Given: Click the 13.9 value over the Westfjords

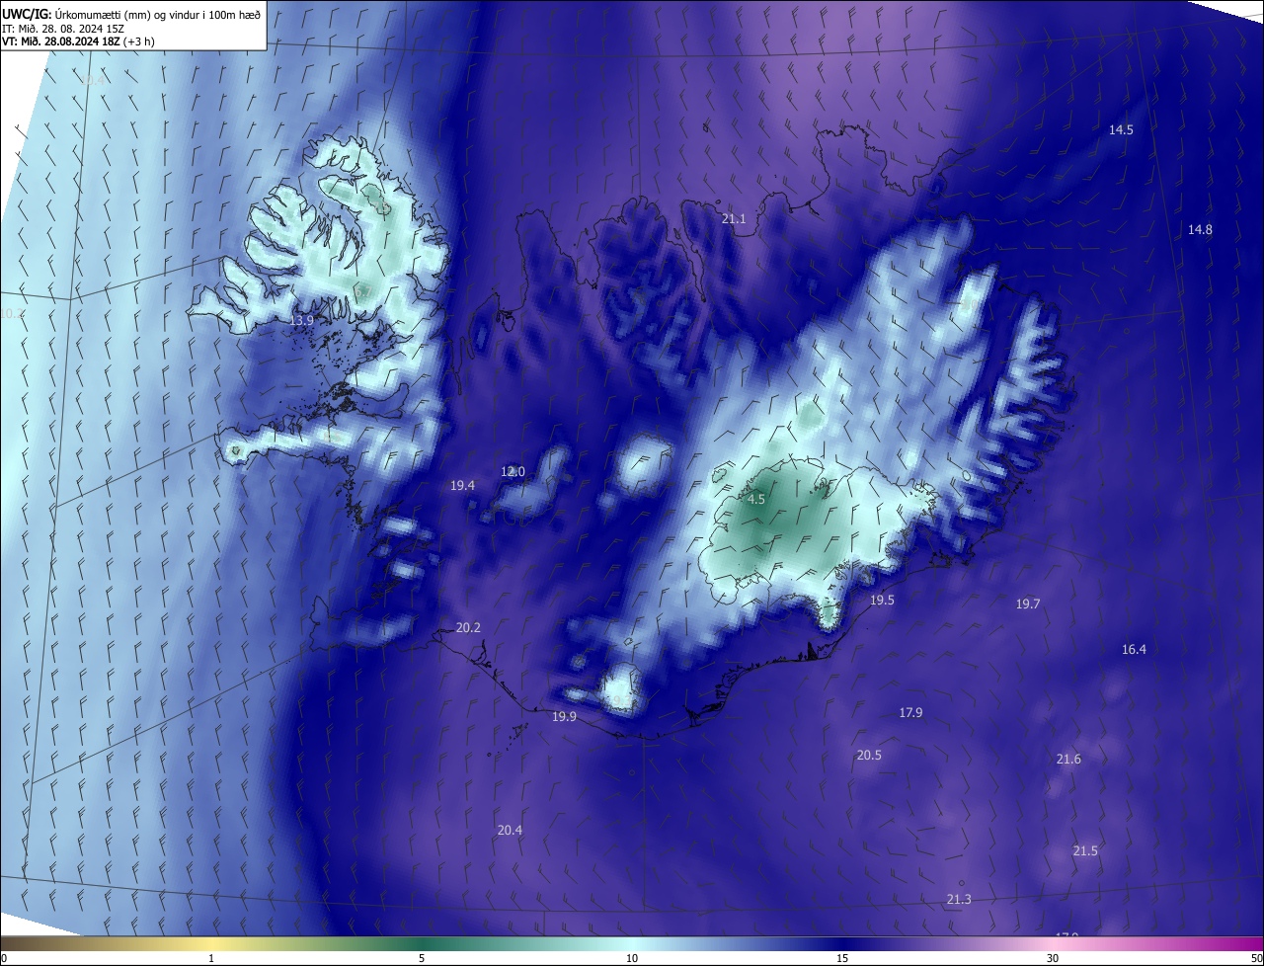Looking at the screenshot, I should (x=301, y=321).
